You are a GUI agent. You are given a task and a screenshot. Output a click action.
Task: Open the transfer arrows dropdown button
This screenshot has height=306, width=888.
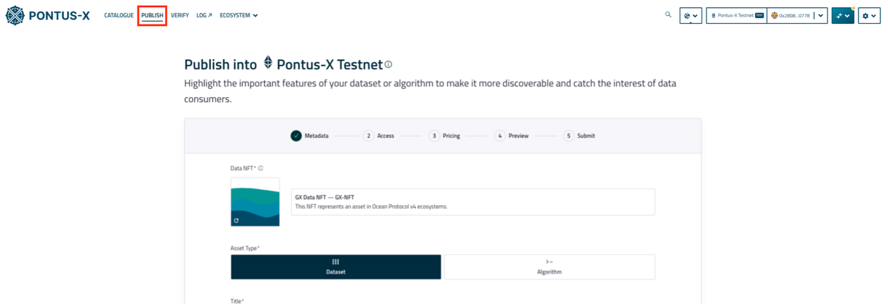pyautogui.click(x=842, y=15)
